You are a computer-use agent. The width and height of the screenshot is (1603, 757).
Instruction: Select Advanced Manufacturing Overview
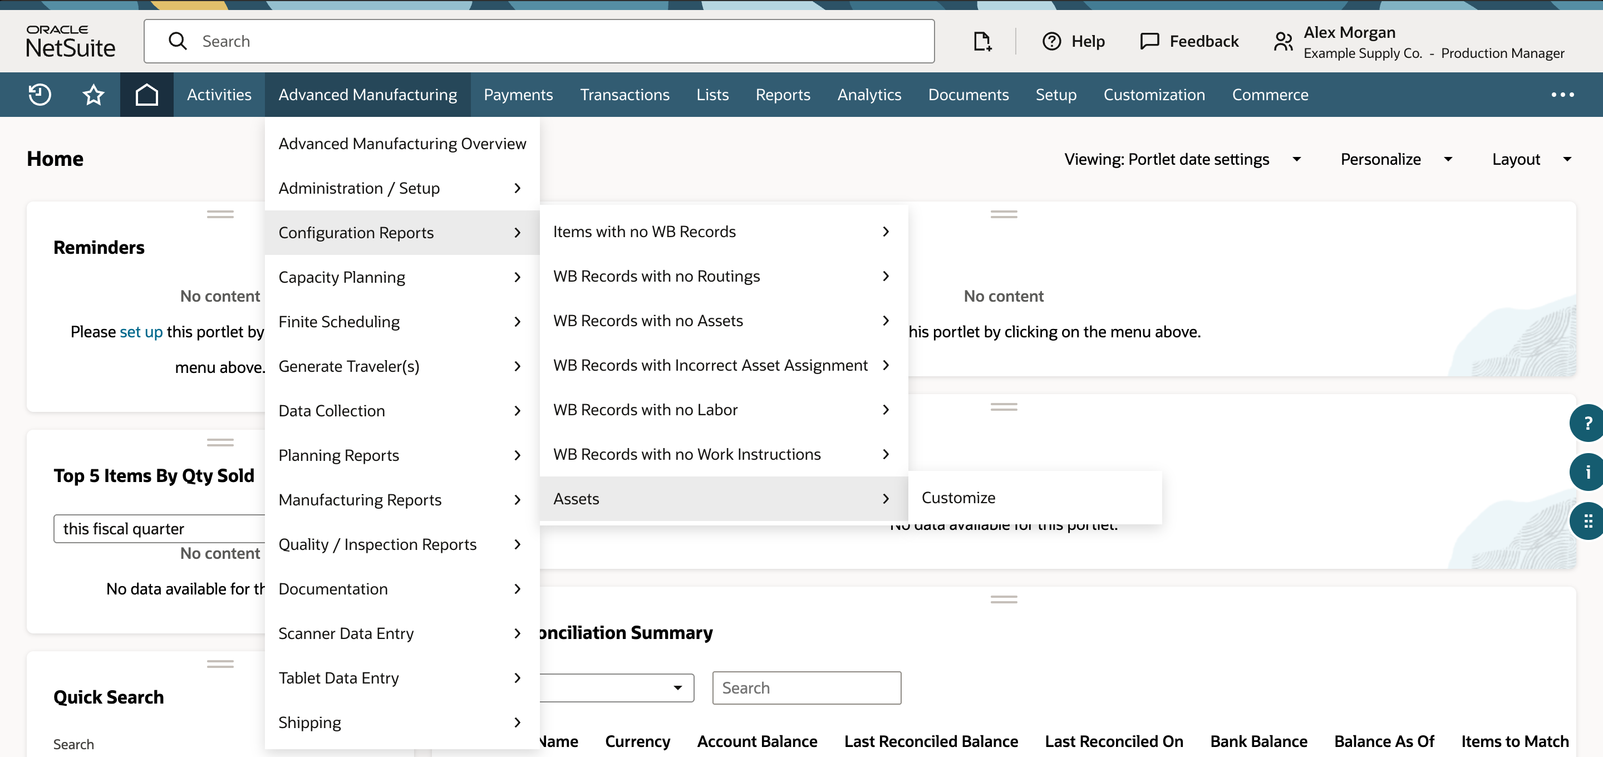402,144
